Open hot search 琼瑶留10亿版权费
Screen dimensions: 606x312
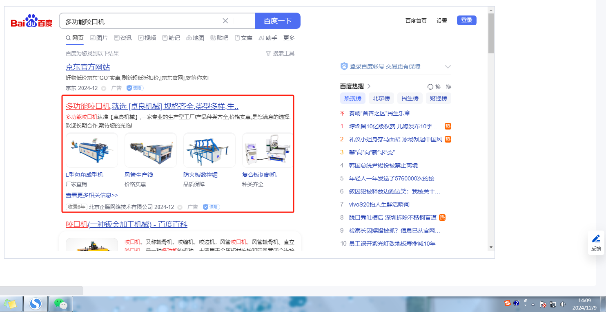tap(393, 126)
